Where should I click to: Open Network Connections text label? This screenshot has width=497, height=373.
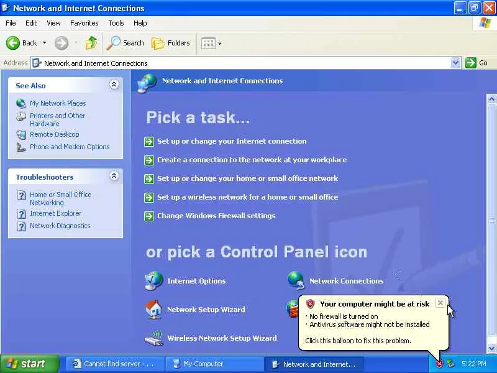[346, 281]
